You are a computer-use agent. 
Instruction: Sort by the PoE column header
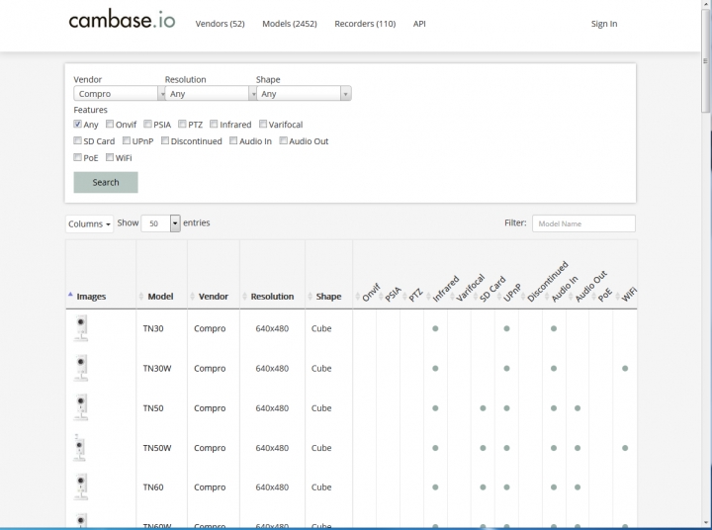coord(604,296)
